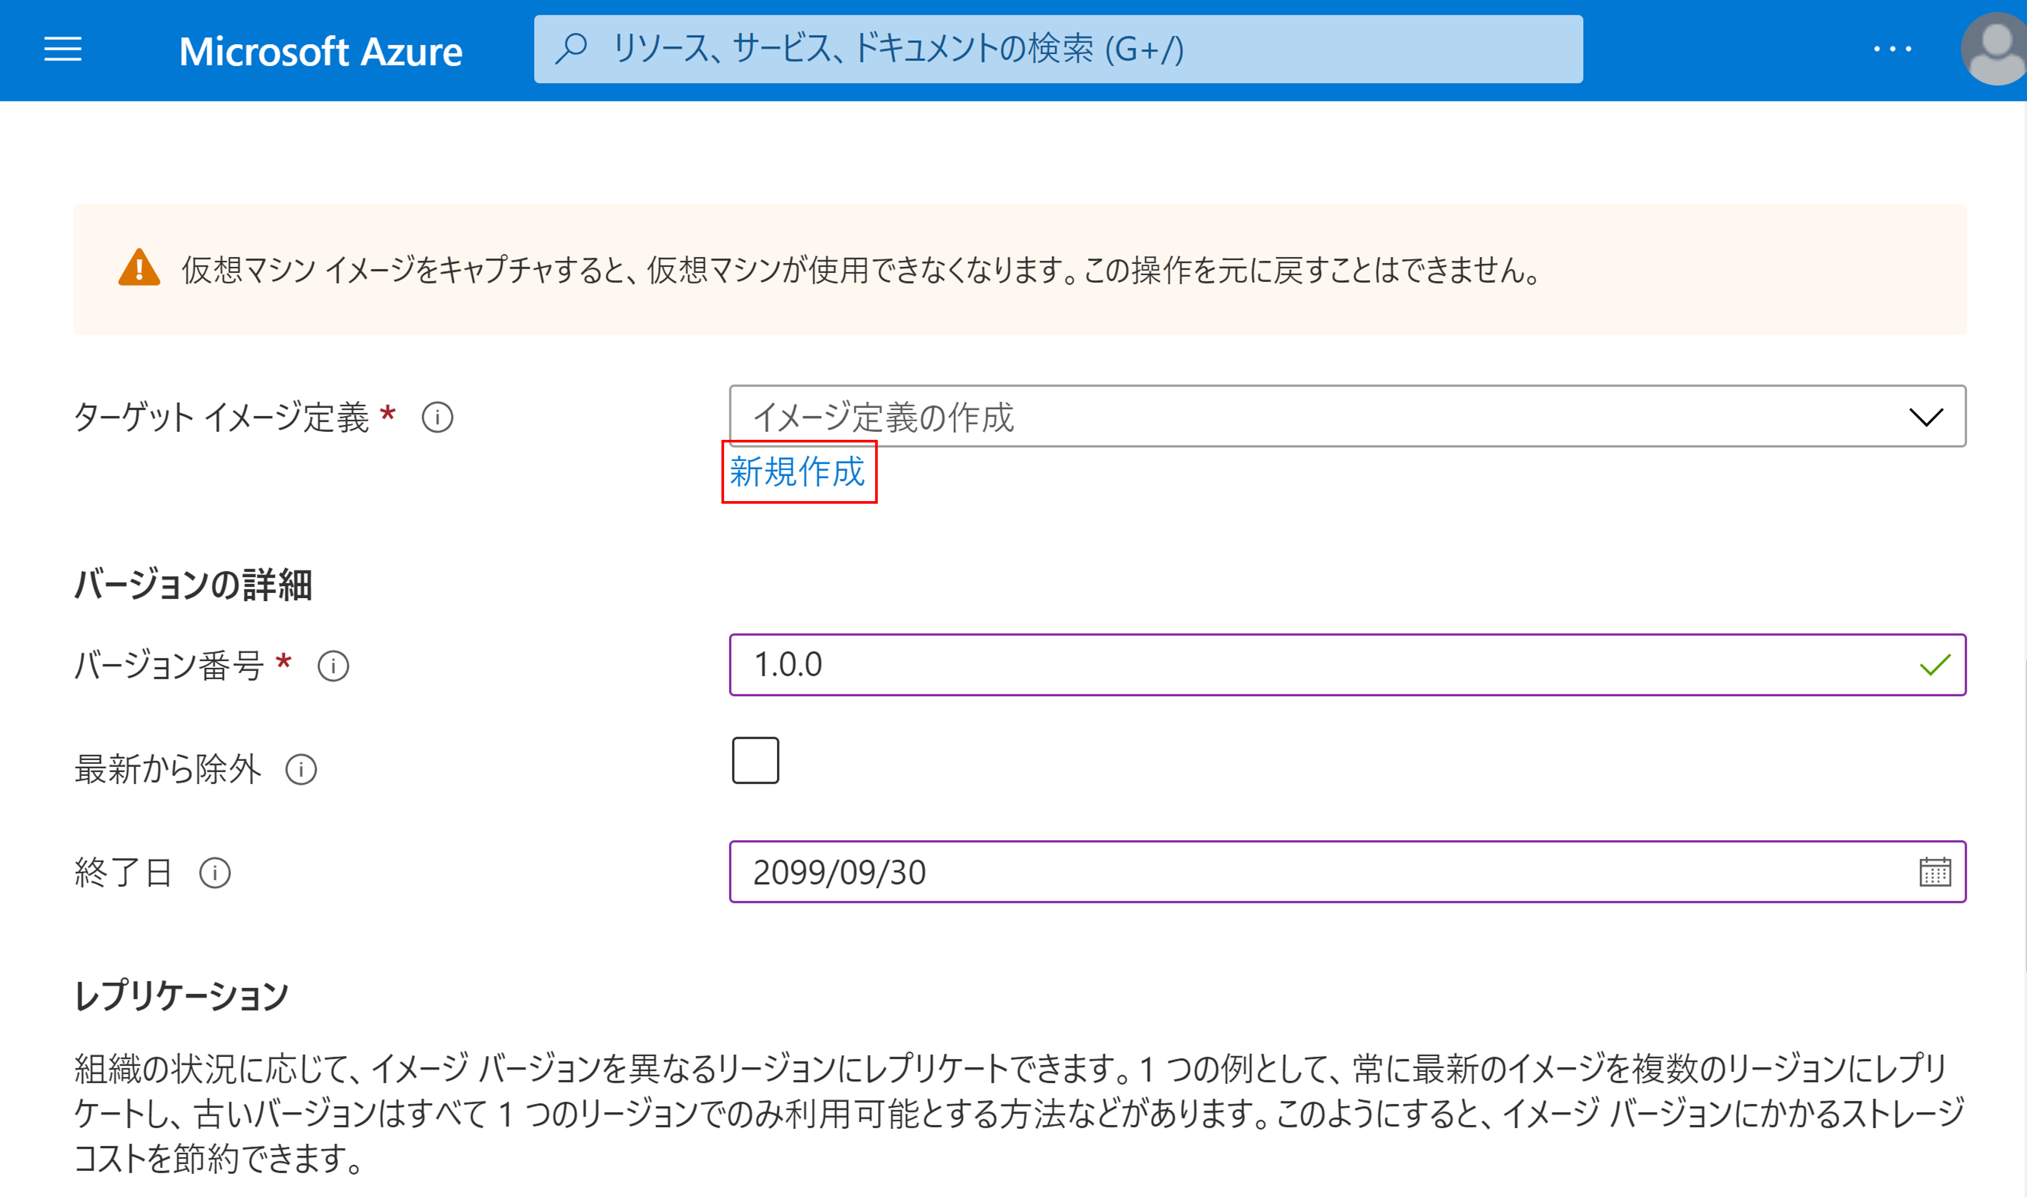Click the search magnifier icon
The width and height of the screenshot is (2027, 1197).
coord(572,49)
